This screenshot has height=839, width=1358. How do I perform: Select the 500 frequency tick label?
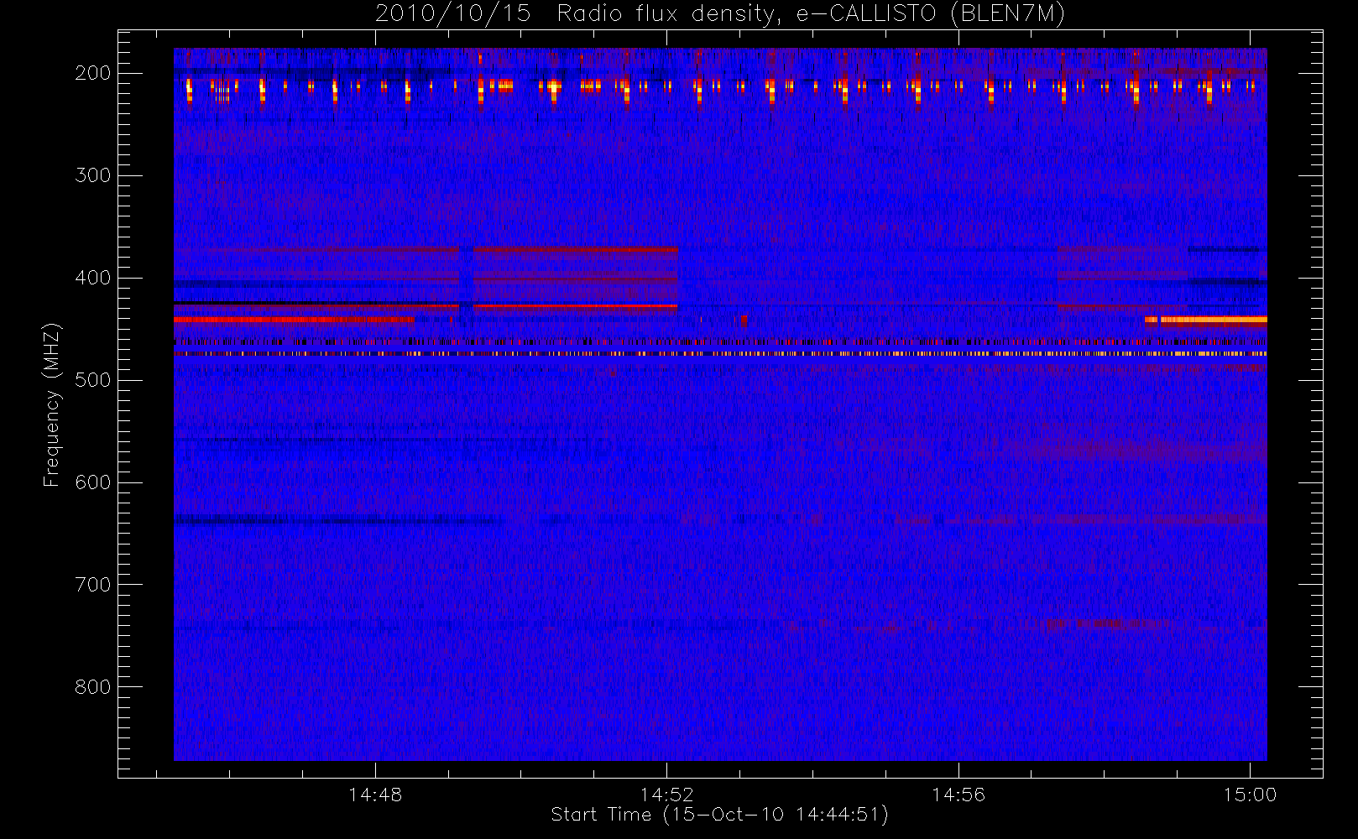[93, 380]
